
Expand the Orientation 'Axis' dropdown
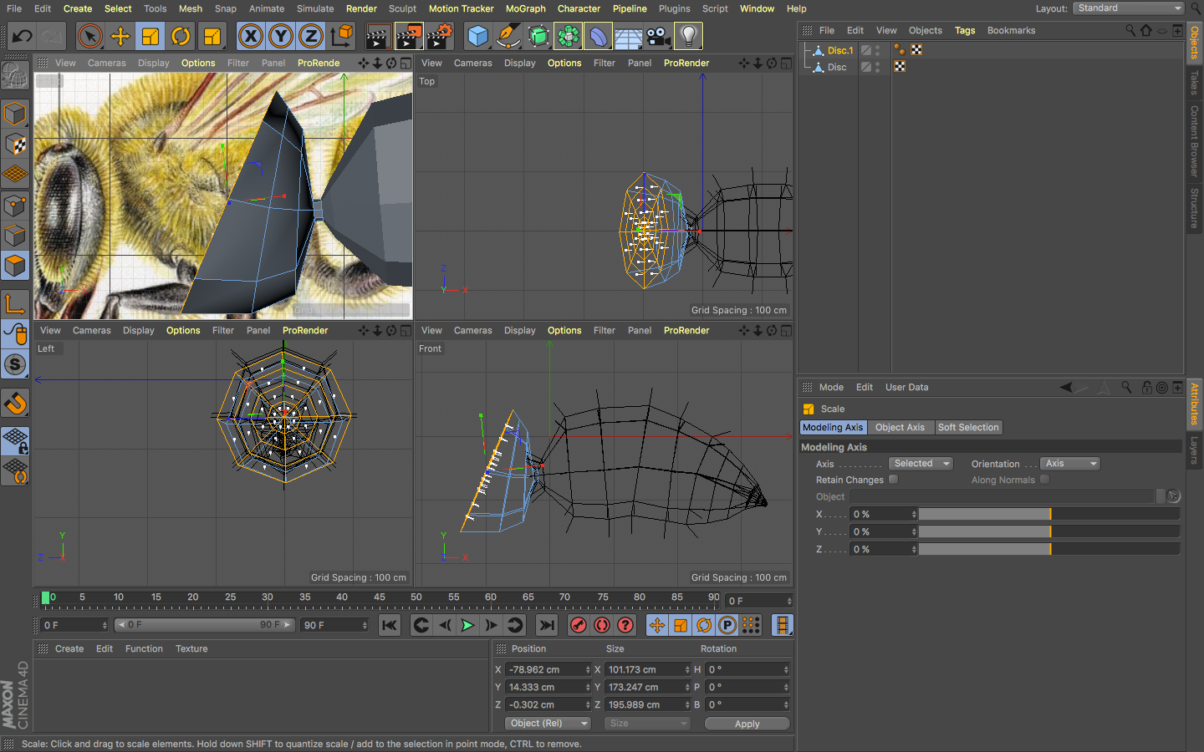[x=1069, y=464]
